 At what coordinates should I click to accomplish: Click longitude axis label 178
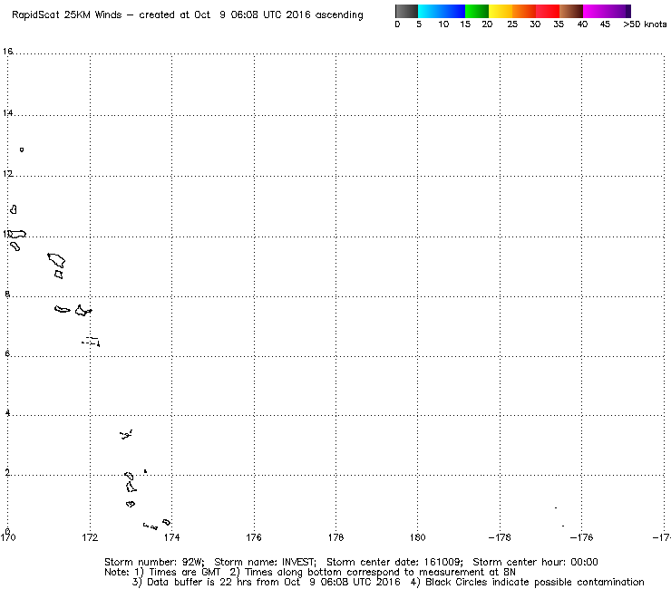point(335,537)
